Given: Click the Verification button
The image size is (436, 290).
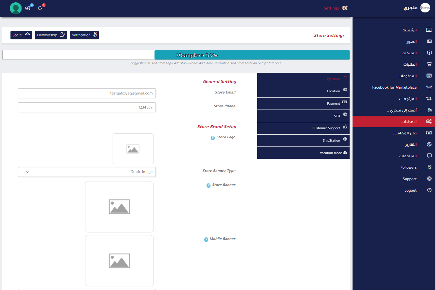Looking at the screenshot, I should pyautogui.click(x=84, y=35).
